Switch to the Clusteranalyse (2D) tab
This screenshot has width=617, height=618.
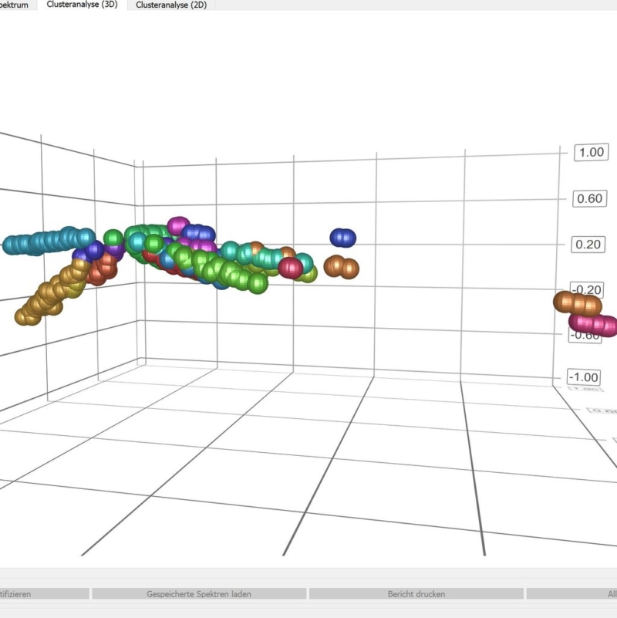170,5
